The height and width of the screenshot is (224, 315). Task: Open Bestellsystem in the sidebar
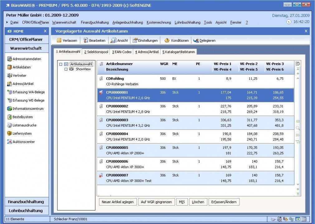coord(20,117)
